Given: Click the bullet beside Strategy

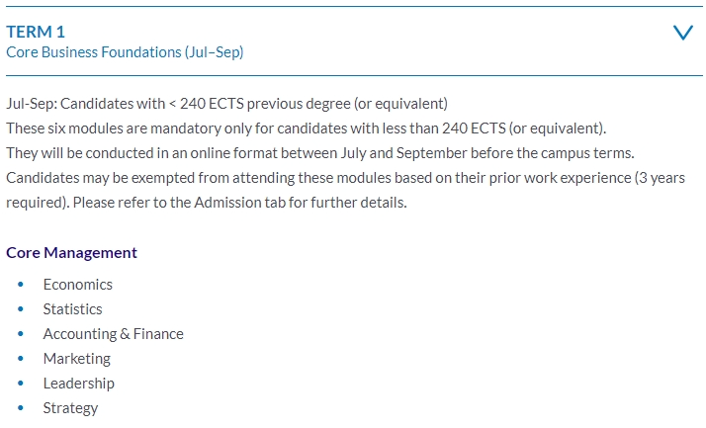Looking at the screenshot, I should click(x=20, y=408).
